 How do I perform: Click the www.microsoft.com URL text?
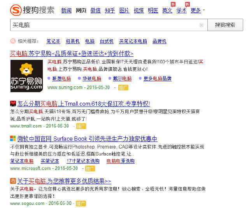pos(30,168)
